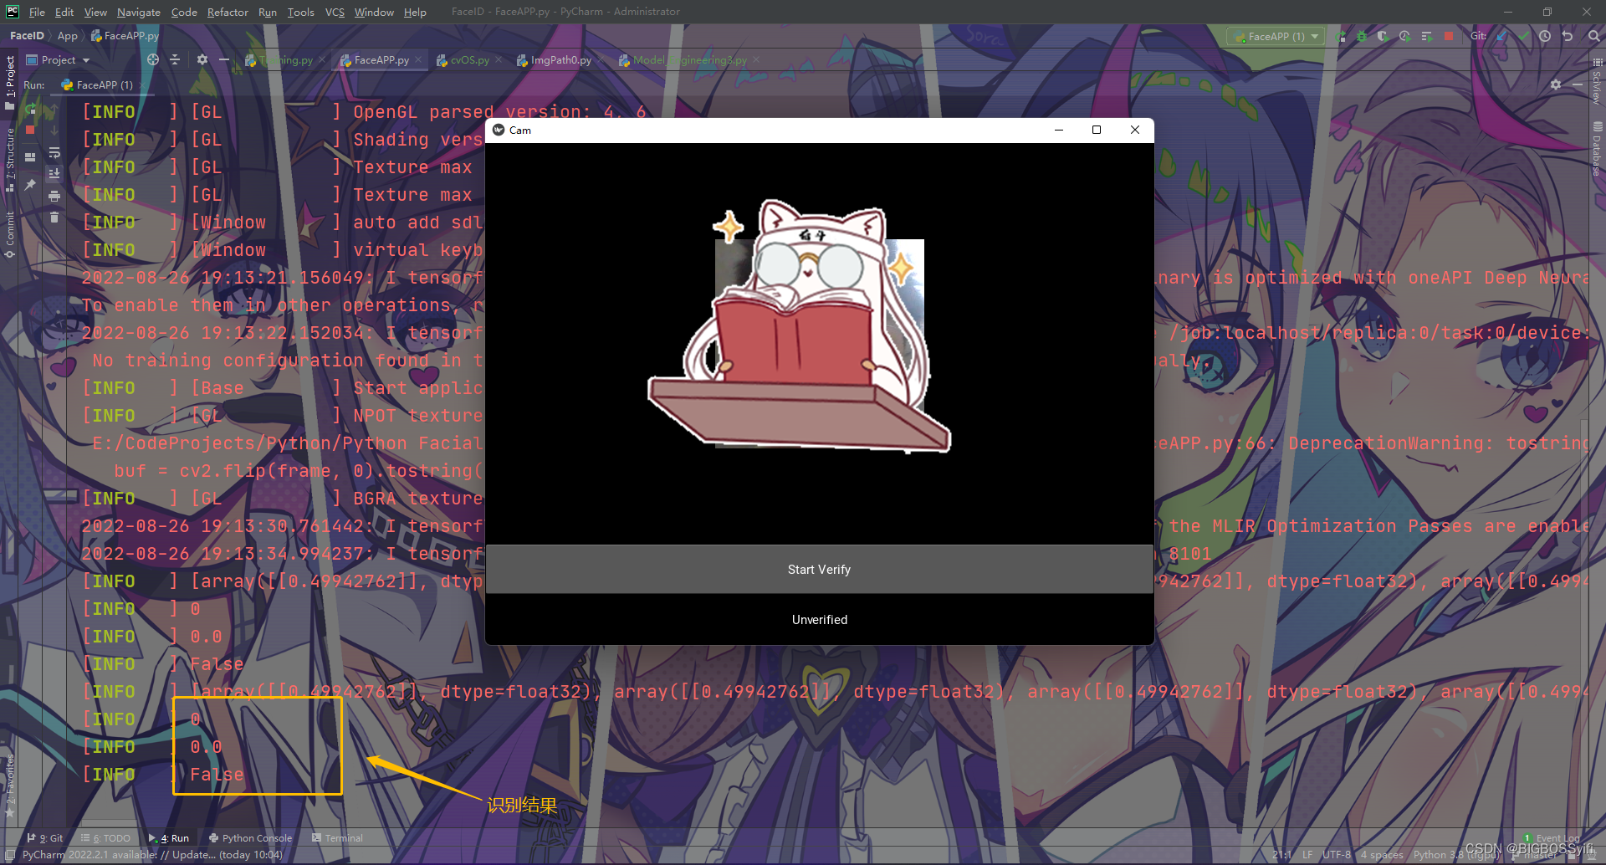Close the cvOS.py tab
Viewport: 1606px width, 865px height.
point(499,60)
